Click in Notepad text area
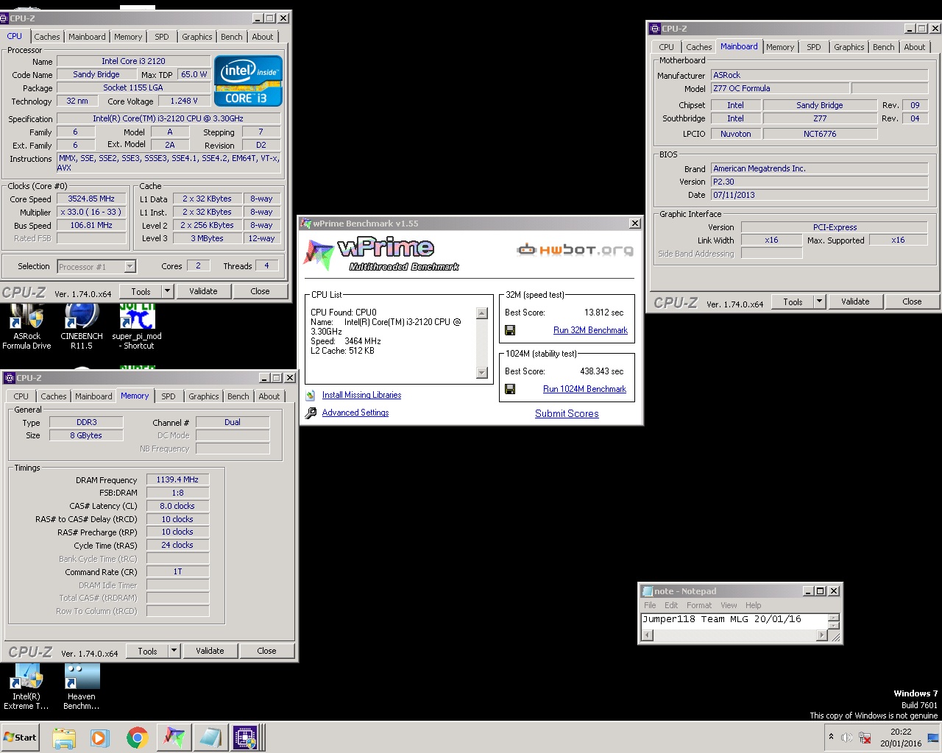The width and height of the screenshot is (942, 753). tap(734, 621)
